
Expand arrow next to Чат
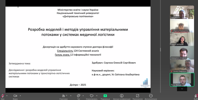click(x=83, y=96)
